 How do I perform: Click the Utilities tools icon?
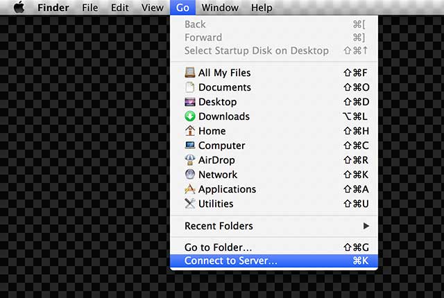point(190,204)
